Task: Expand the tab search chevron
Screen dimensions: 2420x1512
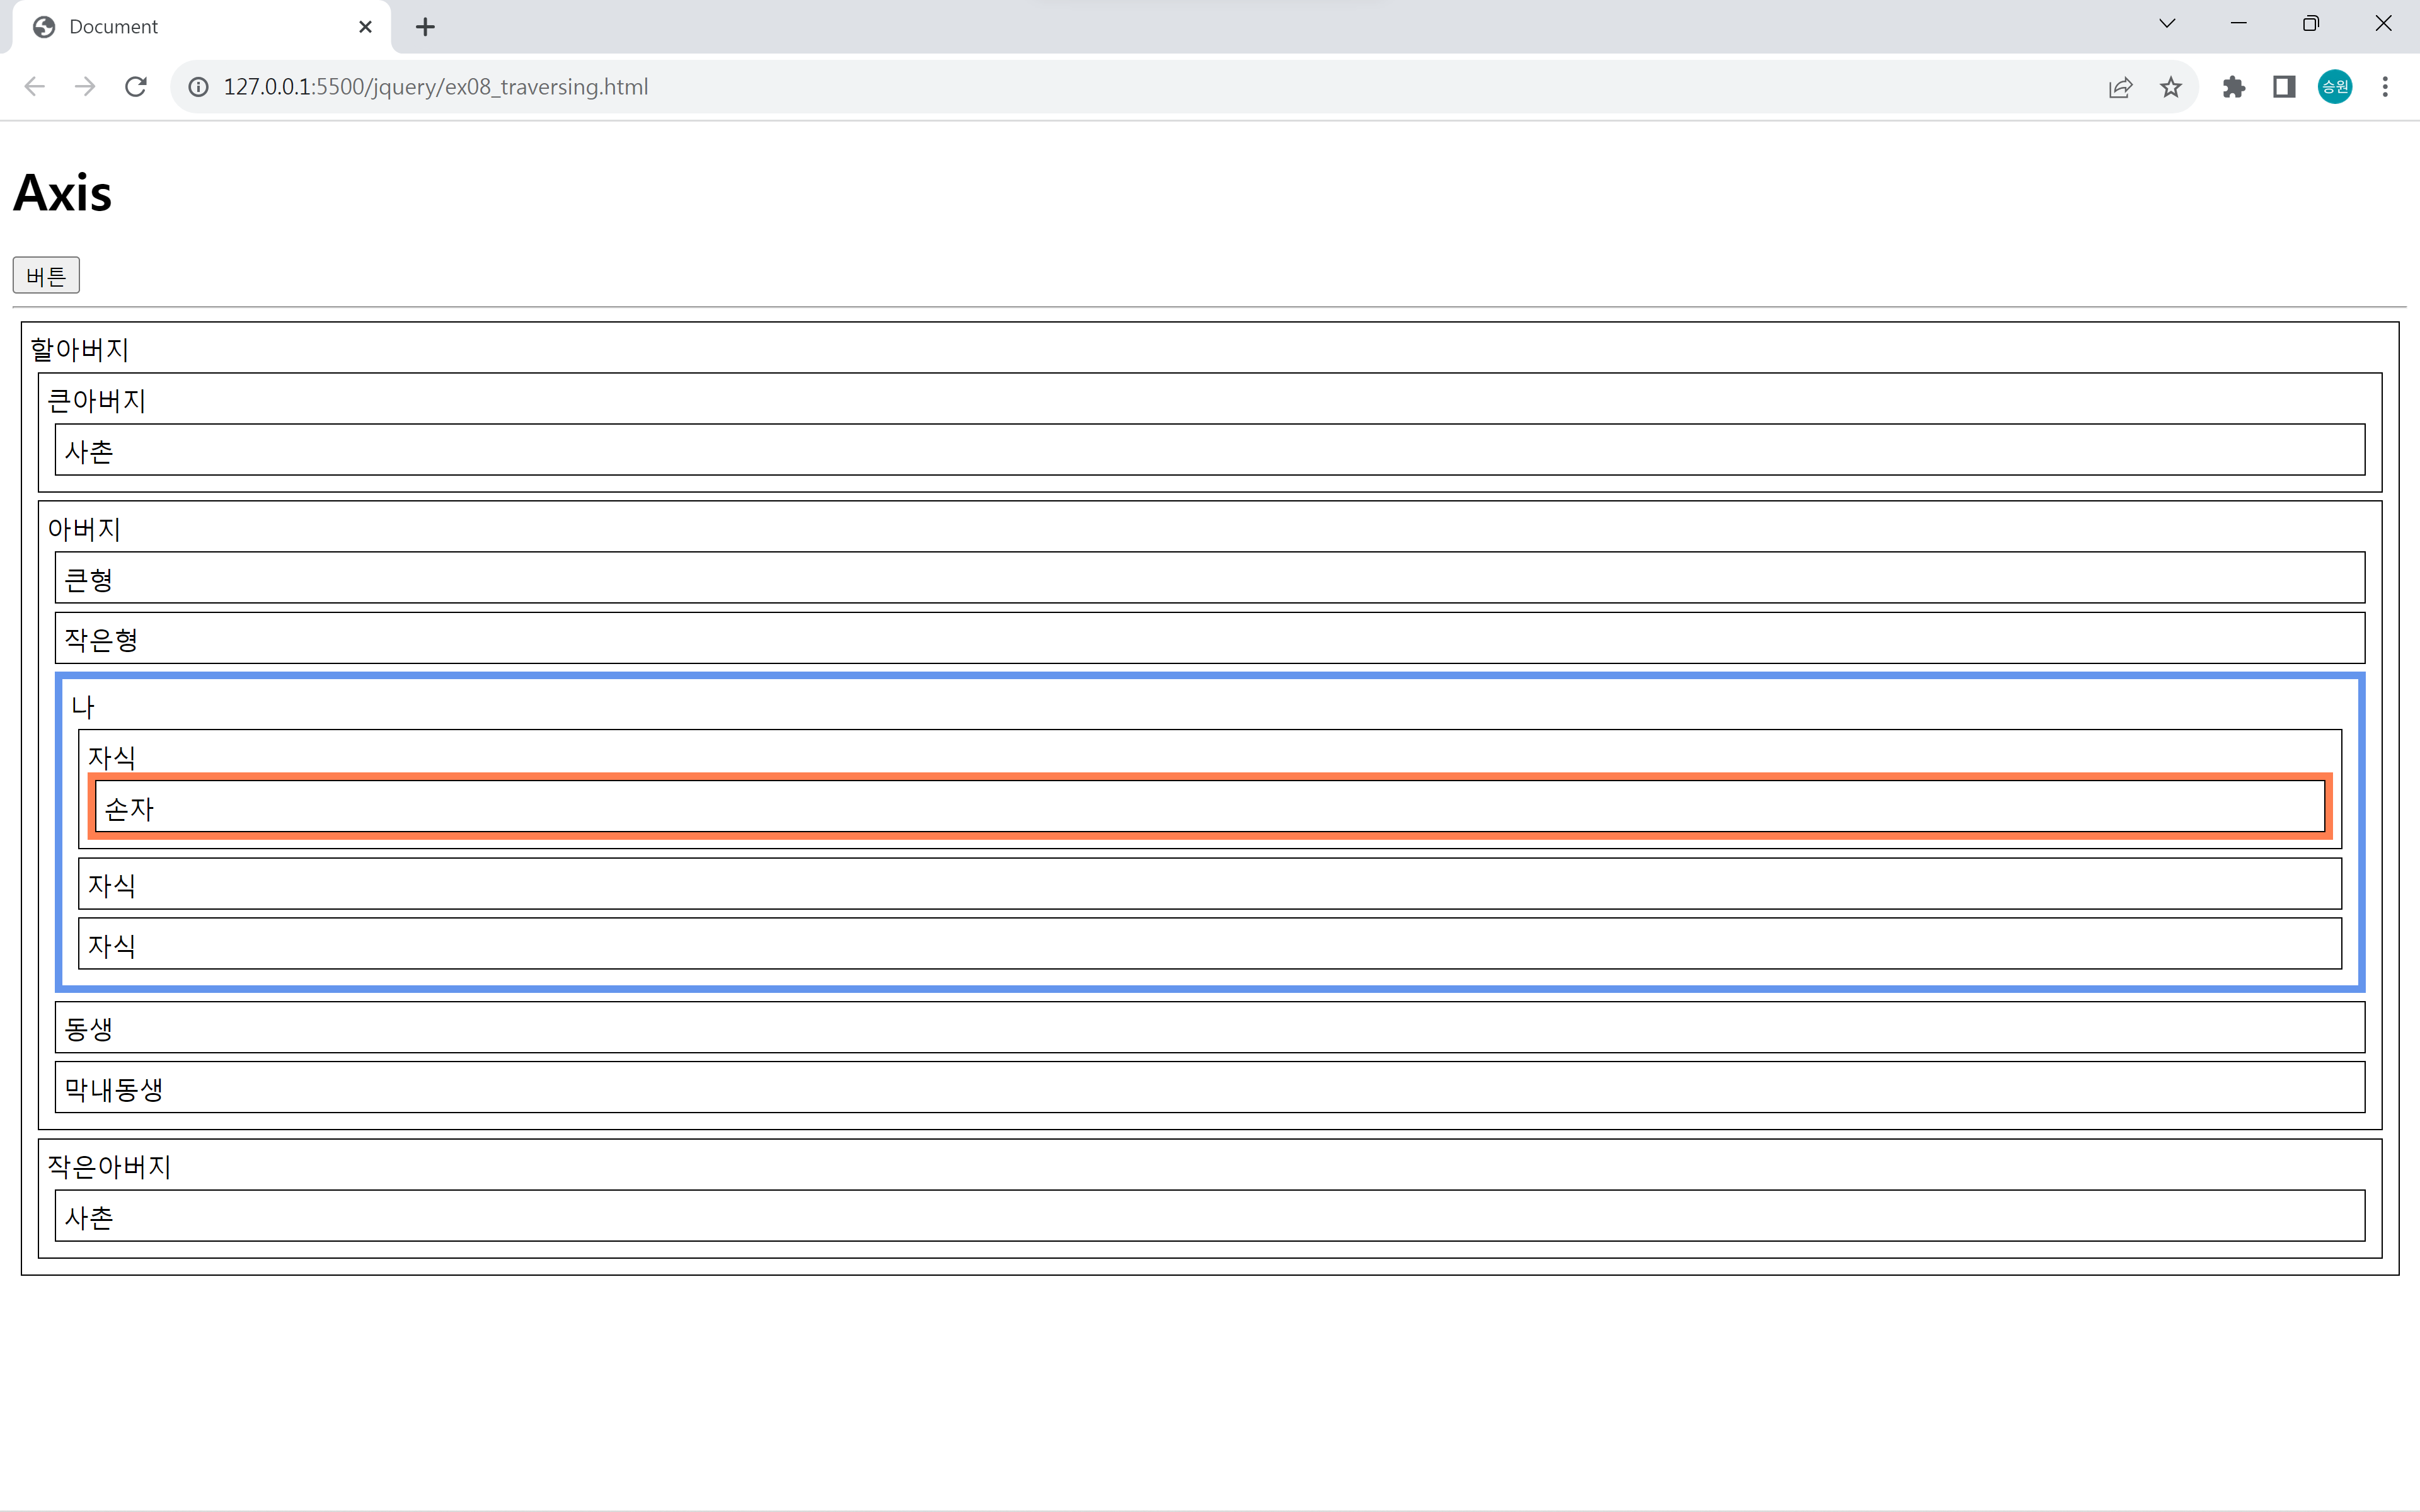Action: point(2167,24)
